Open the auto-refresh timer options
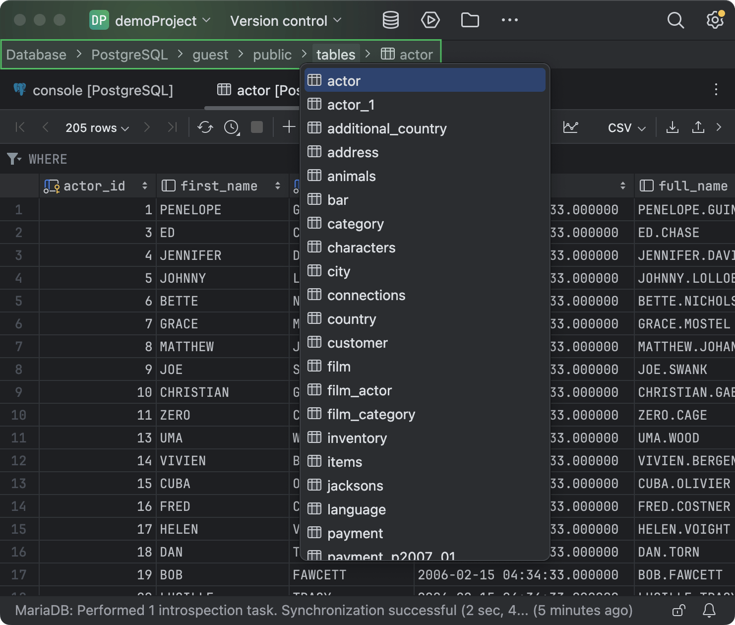 [230, 127]
